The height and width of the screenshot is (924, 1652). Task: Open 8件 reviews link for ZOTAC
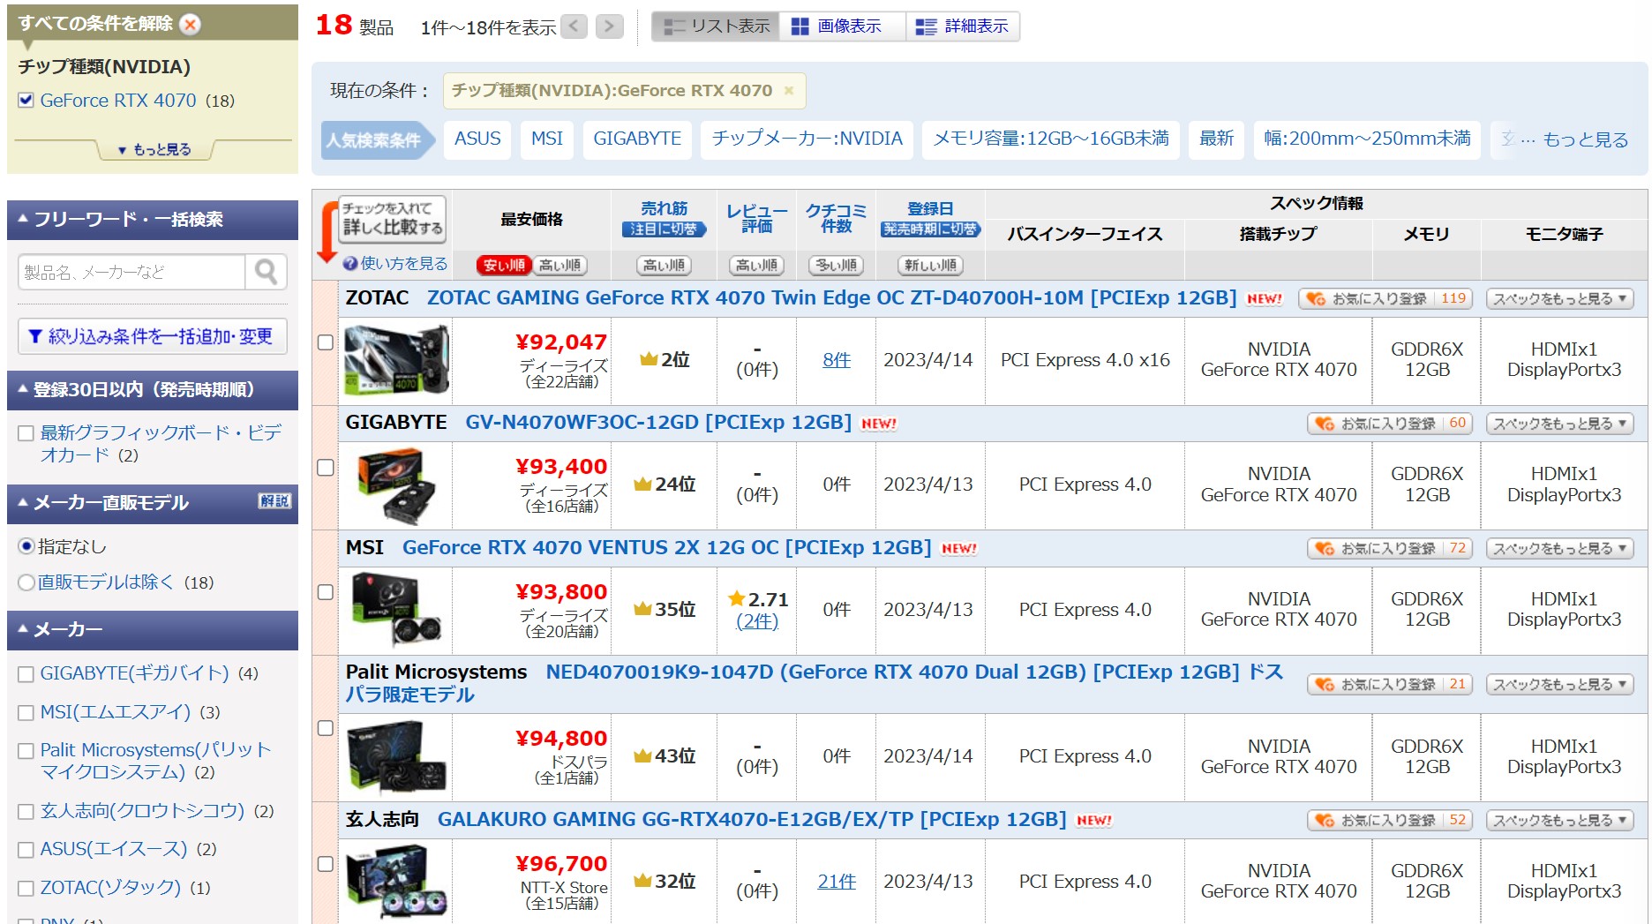click(x=837, y=360)
